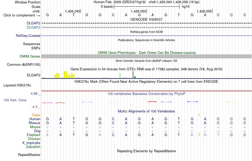Click the red Layered H3K27Ac signal line

tap(146, 91)
